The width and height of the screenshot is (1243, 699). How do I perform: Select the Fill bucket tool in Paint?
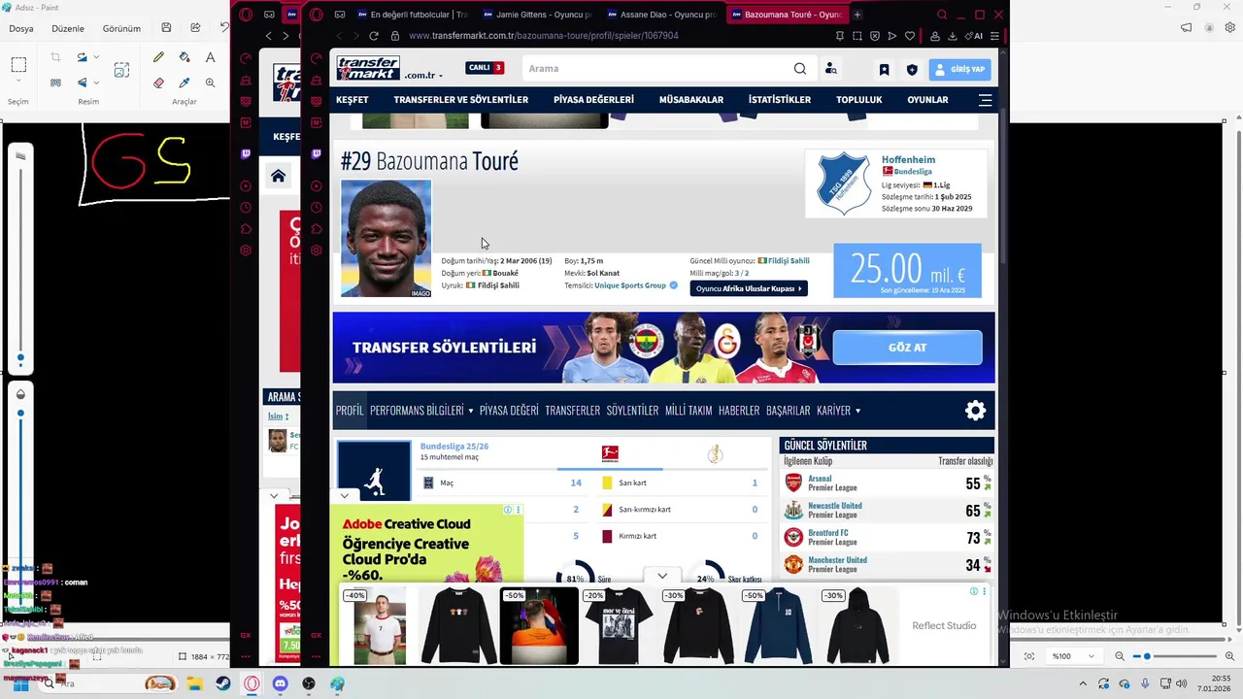click(x=185, y=58)
